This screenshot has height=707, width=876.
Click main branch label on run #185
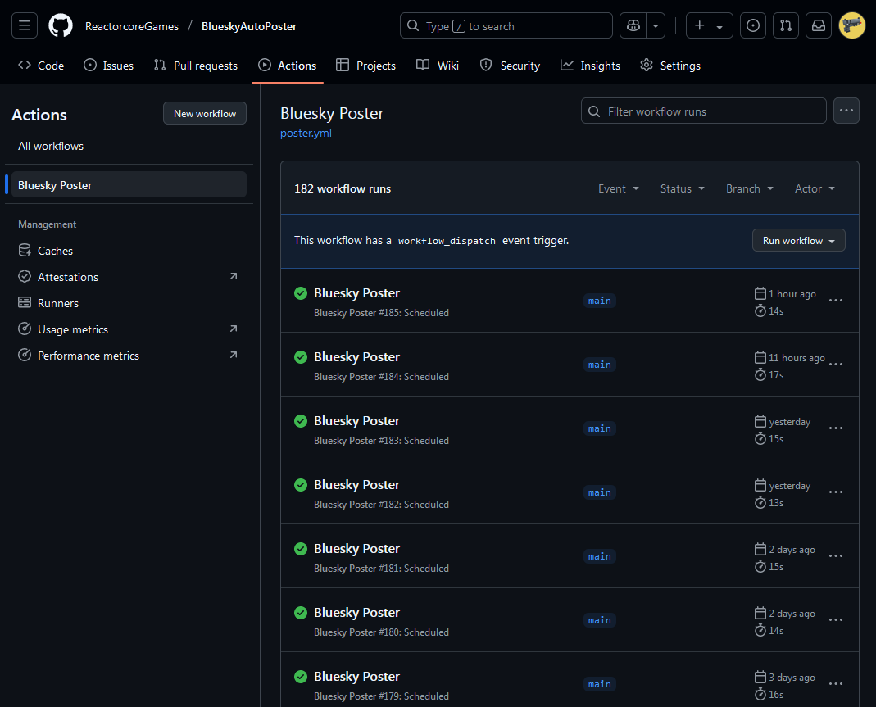pos(600,301)
